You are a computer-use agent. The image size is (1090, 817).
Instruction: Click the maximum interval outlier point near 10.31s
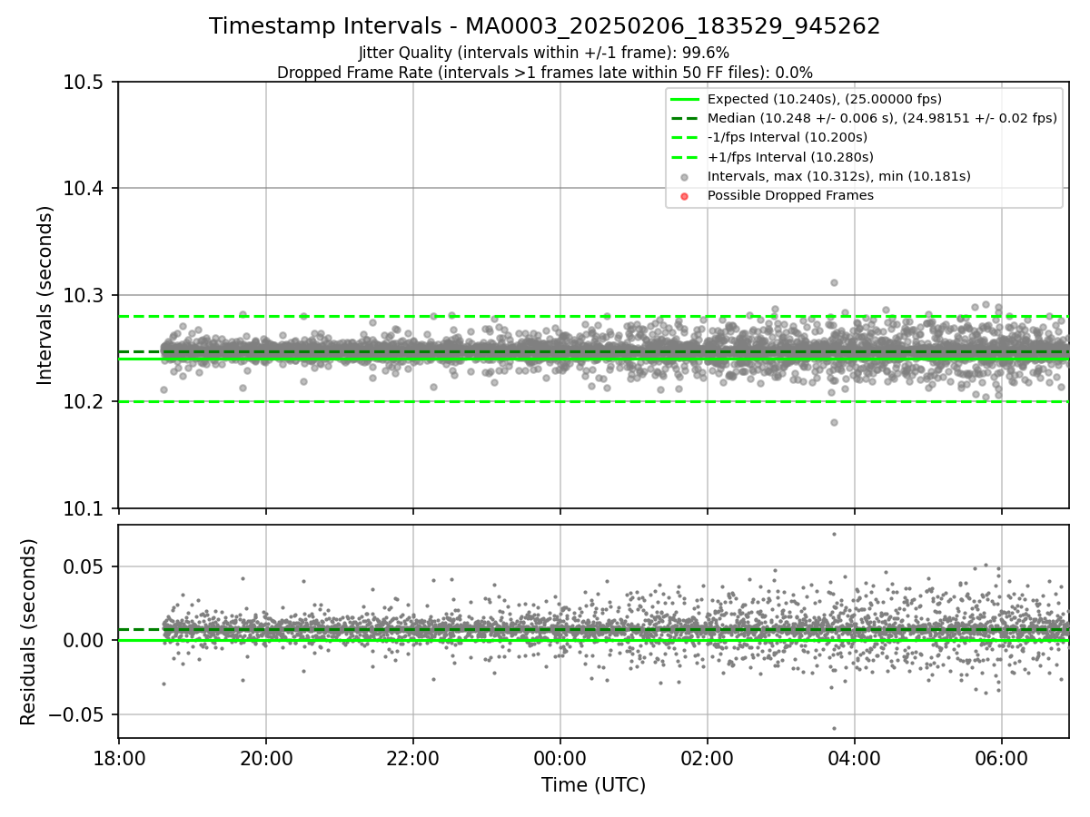click(834, 282)
